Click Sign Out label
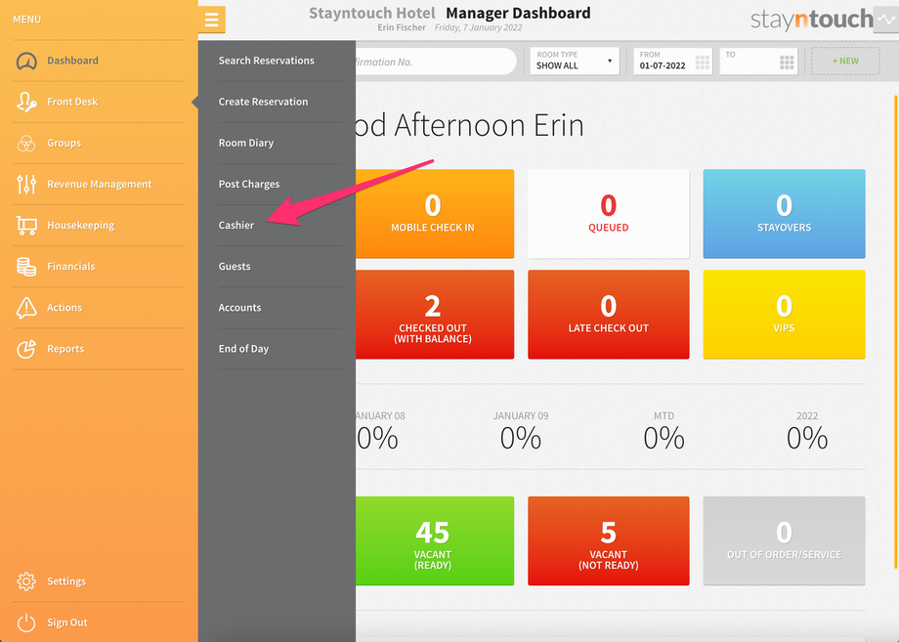This screenshot has width=899, height=642. click(x=67, y=622)
